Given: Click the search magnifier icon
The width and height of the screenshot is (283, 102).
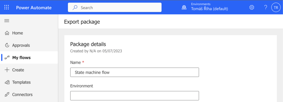Looking at the screenshot, I should pos(75,7).
